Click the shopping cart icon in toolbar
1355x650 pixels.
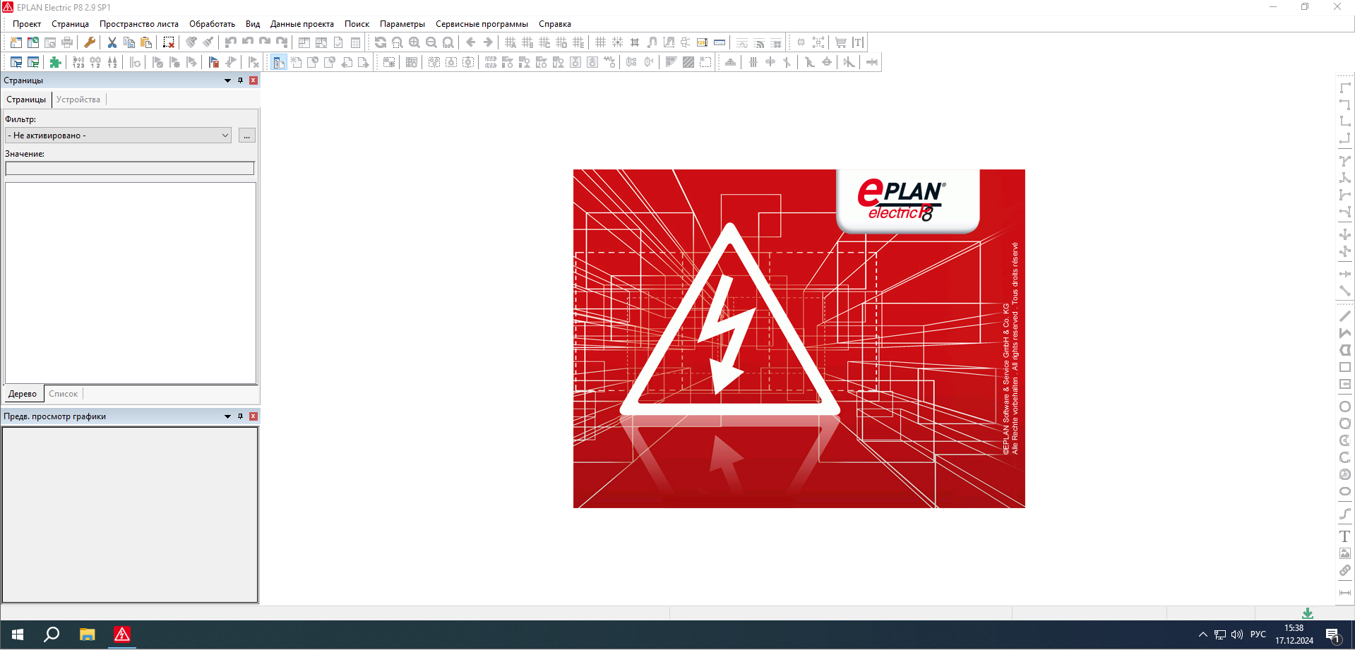click(x=840, y=42)
